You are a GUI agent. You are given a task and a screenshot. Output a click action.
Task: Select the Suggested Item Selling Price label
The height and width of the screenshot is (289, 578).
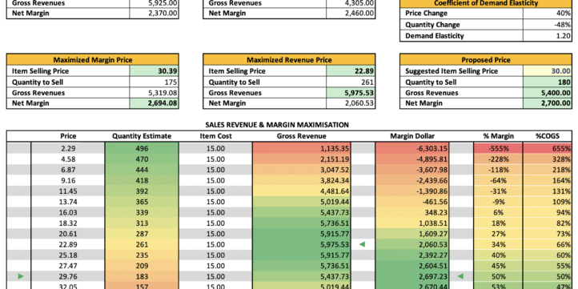coord(452,71)
